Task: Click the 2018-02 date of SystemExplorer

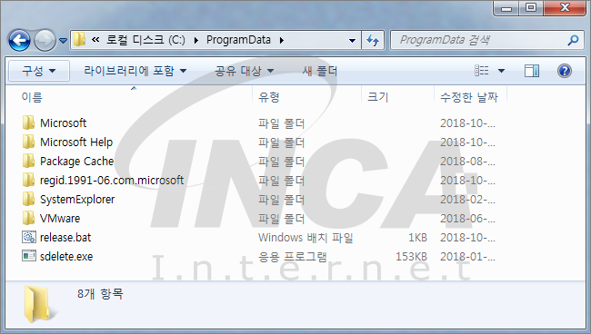Action: tap(467, 200)
